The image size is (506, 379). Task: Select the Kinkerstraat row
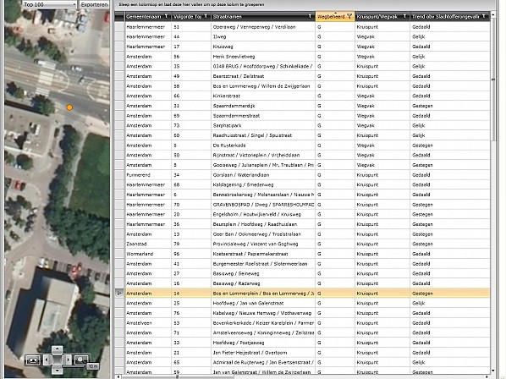[307, 96]
